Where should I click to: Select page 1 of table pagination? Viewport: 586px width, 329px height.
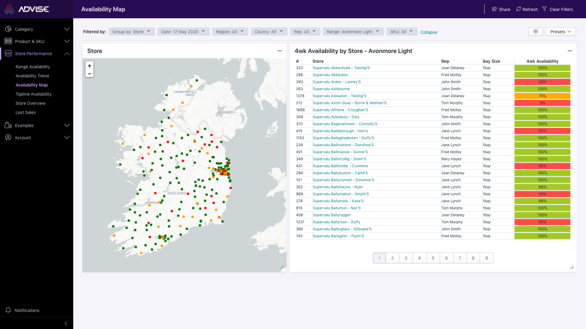click(379, 258)
